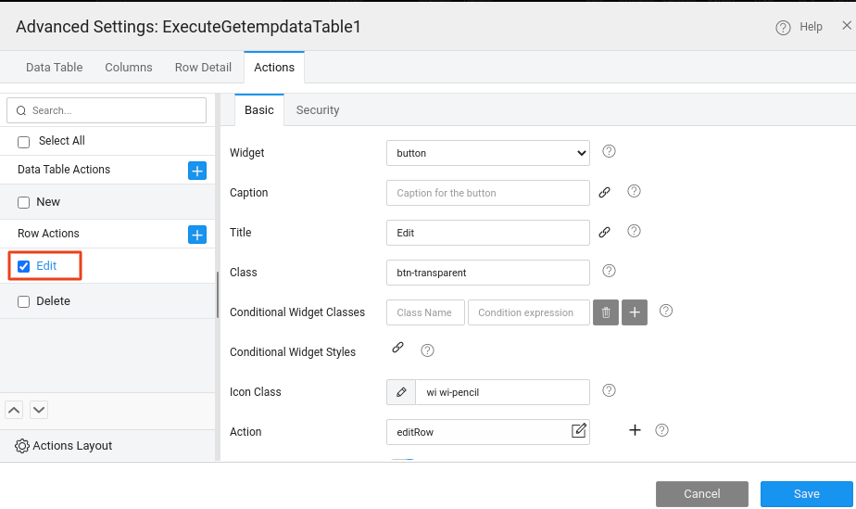Move the selected action down with the arrow
This screenshot has width=856, height=509.
tap(39, 410)
